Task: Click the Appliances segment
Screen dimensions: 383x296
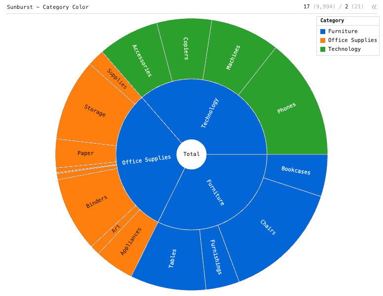Action: click(x=131, y=241)
